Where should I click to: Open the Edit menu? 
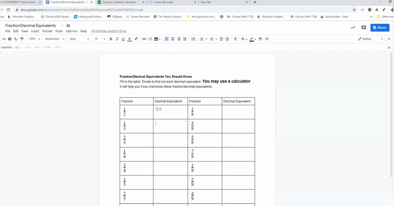[16, 31]
